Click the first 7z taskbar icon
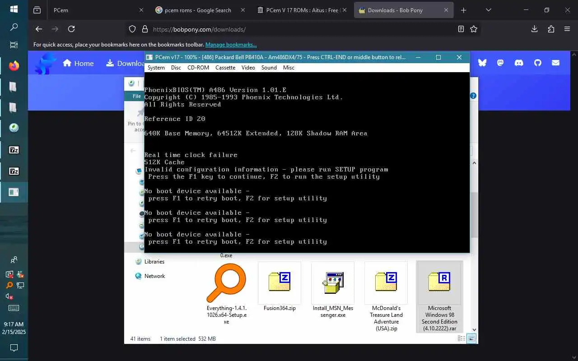 [x=14, y=150]
